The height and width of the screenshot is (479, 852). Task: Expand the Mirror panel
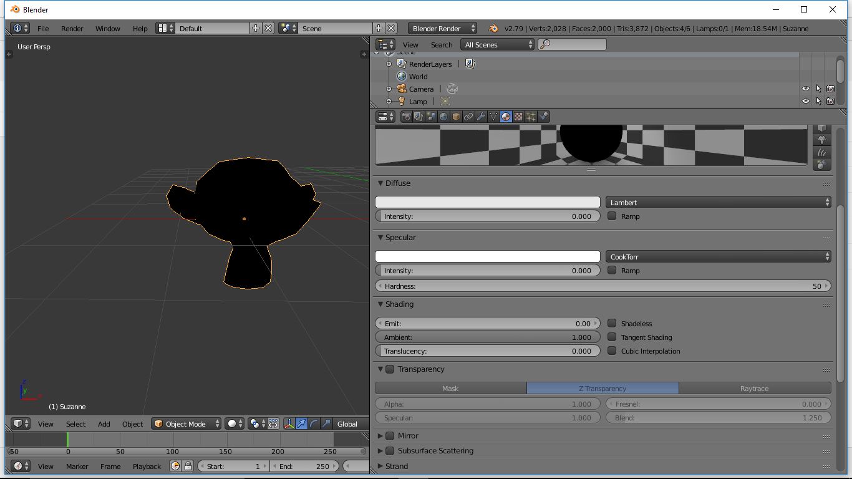click(x=381, y=435)
